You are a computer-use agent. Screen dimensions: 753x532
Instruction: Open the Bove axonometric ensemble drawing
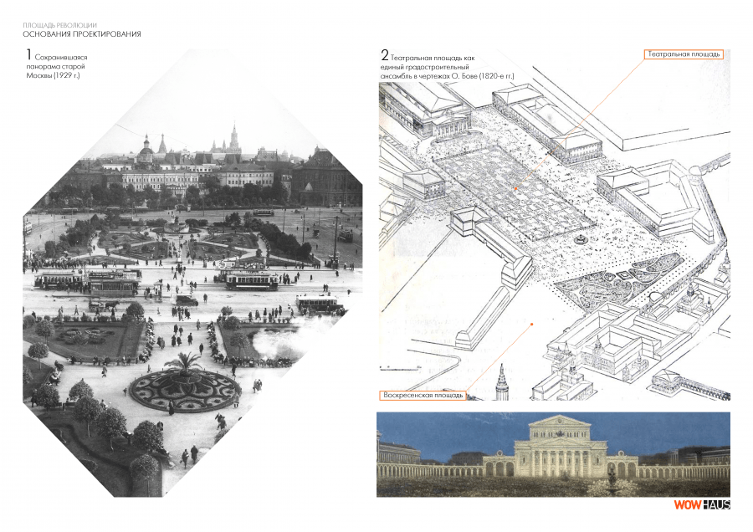pyautogui.click(x=554, y=226)
